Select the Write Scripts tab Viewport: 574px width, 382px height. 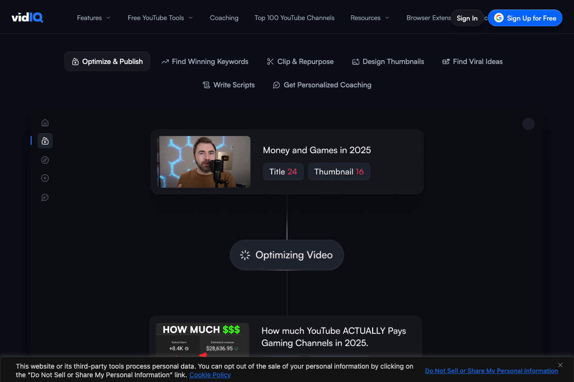pos(229,85)
